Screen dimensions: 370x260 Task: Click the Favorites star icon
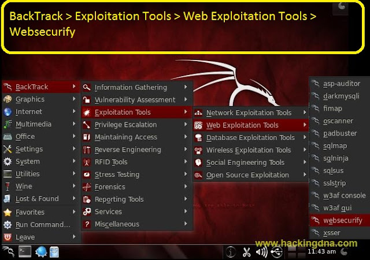pyautogui.click(x=8, y=212)
